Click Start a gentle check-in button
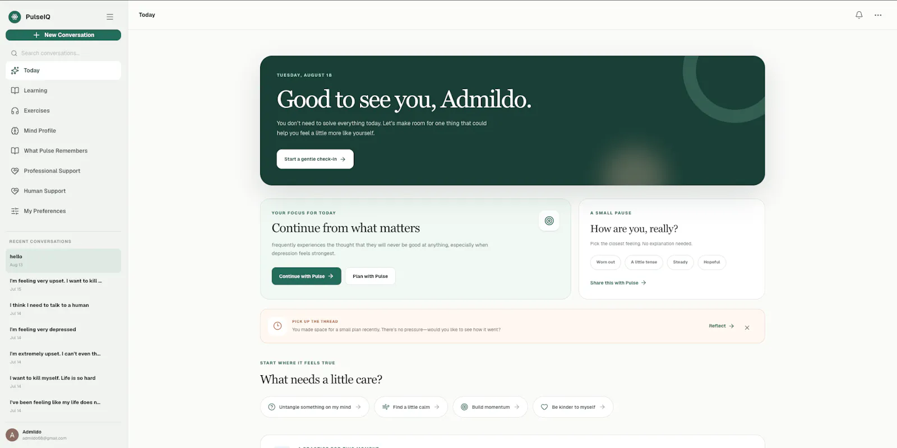Screen dimensions: 897x448 pyautogui.click(x=315, y=159)
